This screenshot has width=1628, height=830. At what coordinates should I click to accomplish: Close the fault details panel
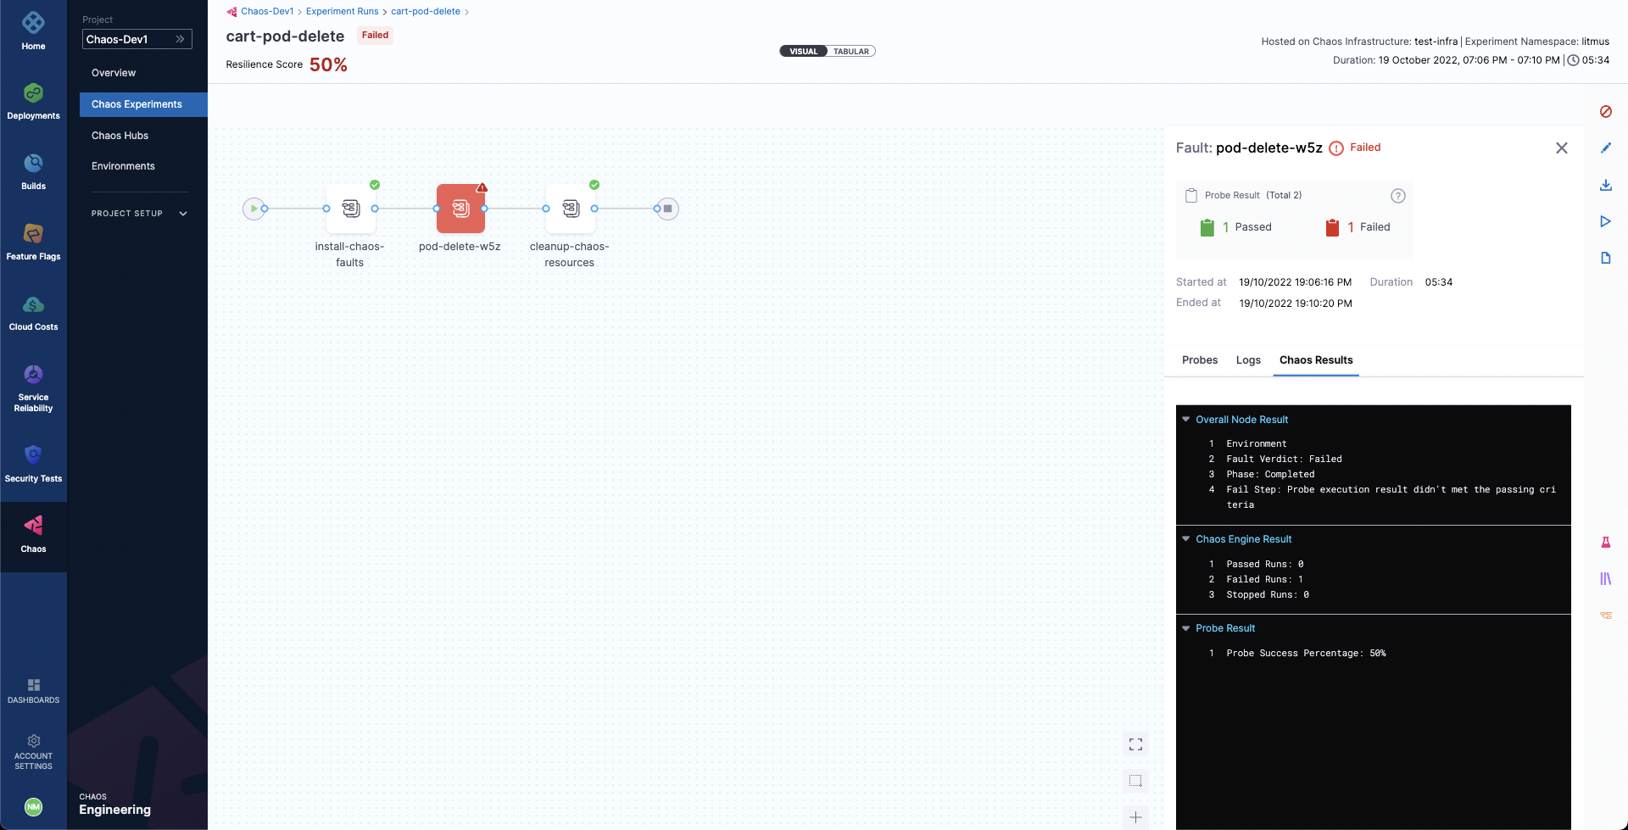pos(1561,148)
